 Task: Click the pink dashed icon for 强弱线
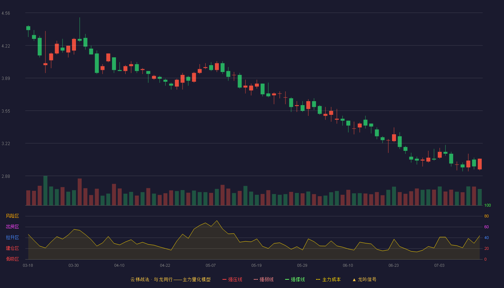256,279
